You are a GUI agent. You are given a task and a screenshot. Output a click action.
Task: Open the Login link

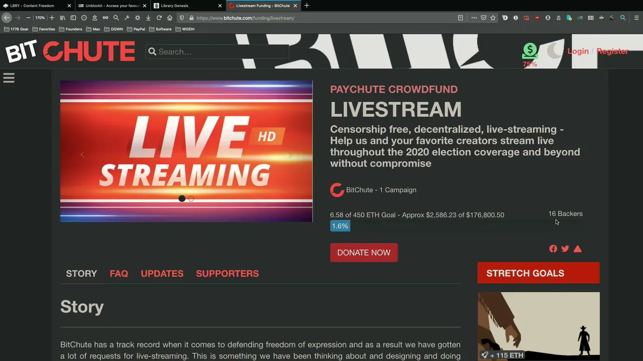click(578, 51)
